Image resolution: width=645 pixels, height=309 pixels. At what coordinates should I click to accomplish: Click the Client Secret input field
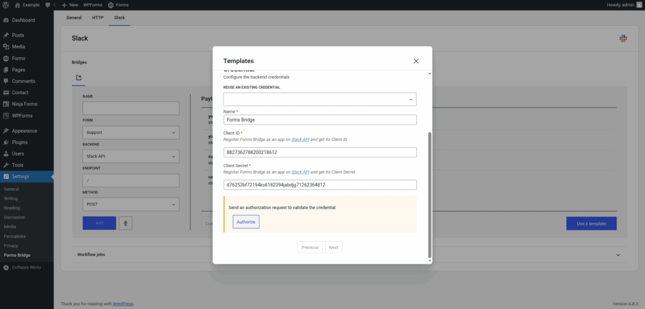320,185
